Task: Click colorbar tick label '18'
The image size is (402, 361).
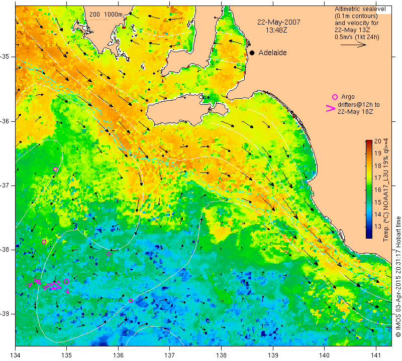Action: tap(378, 165)
